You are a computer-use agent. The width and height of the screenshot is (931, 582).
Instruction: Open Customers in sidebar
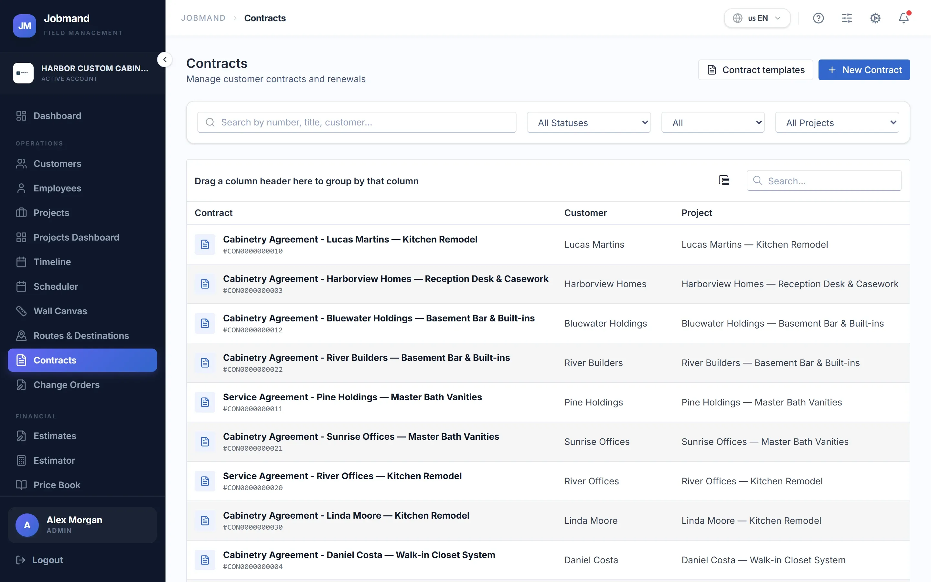click(82, 164)
